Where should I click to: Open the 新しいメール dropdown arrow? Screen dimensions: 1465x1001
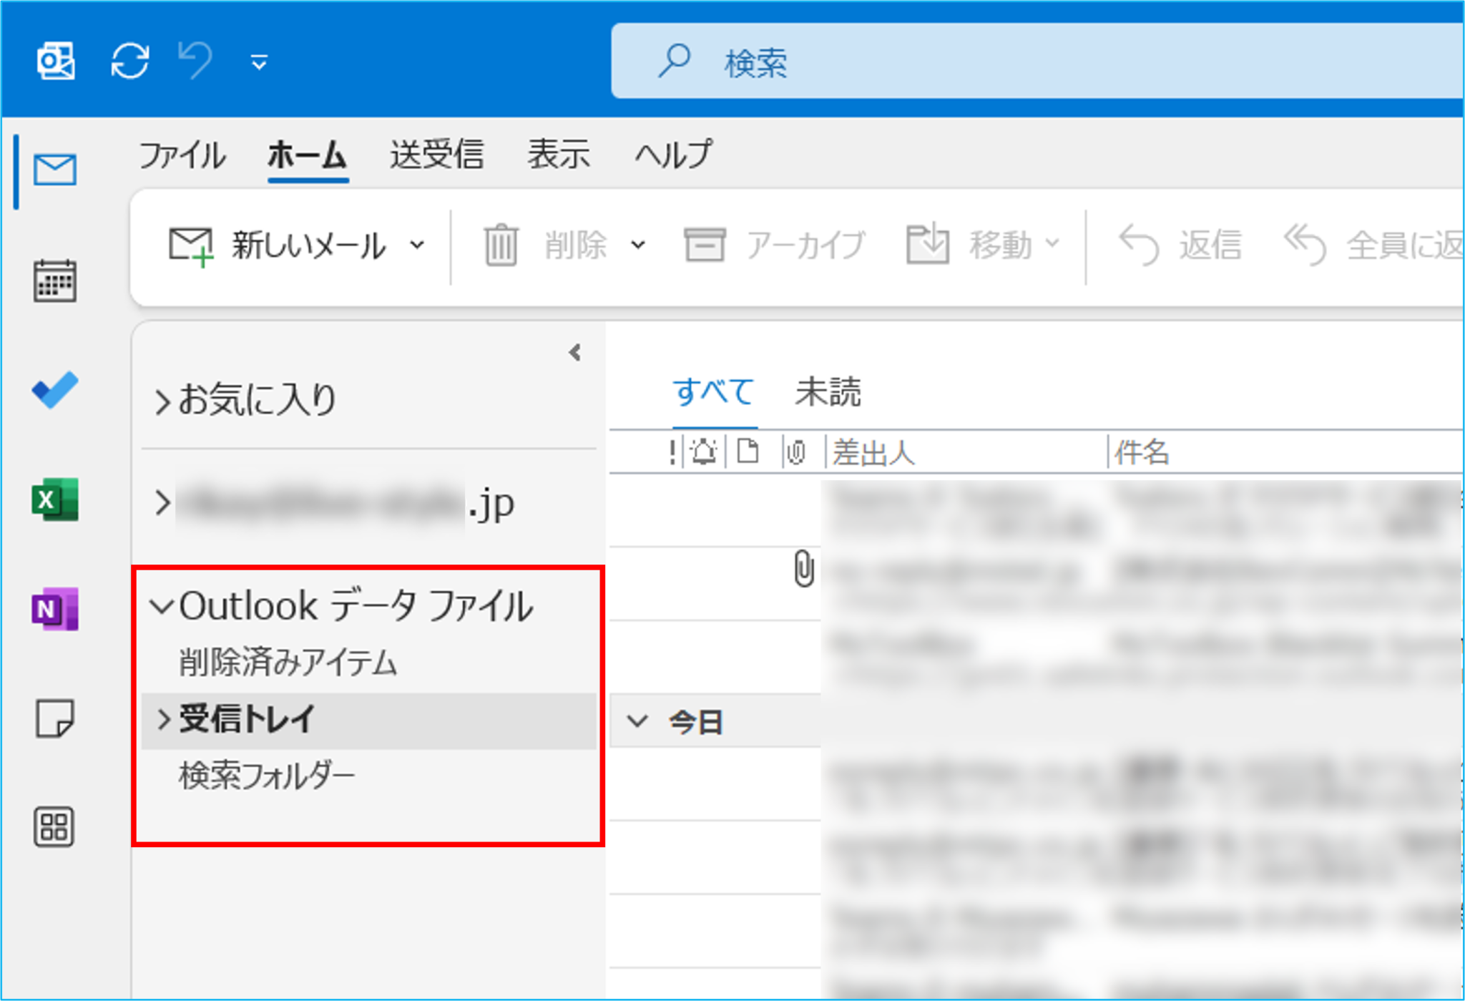tap(417, 246)
